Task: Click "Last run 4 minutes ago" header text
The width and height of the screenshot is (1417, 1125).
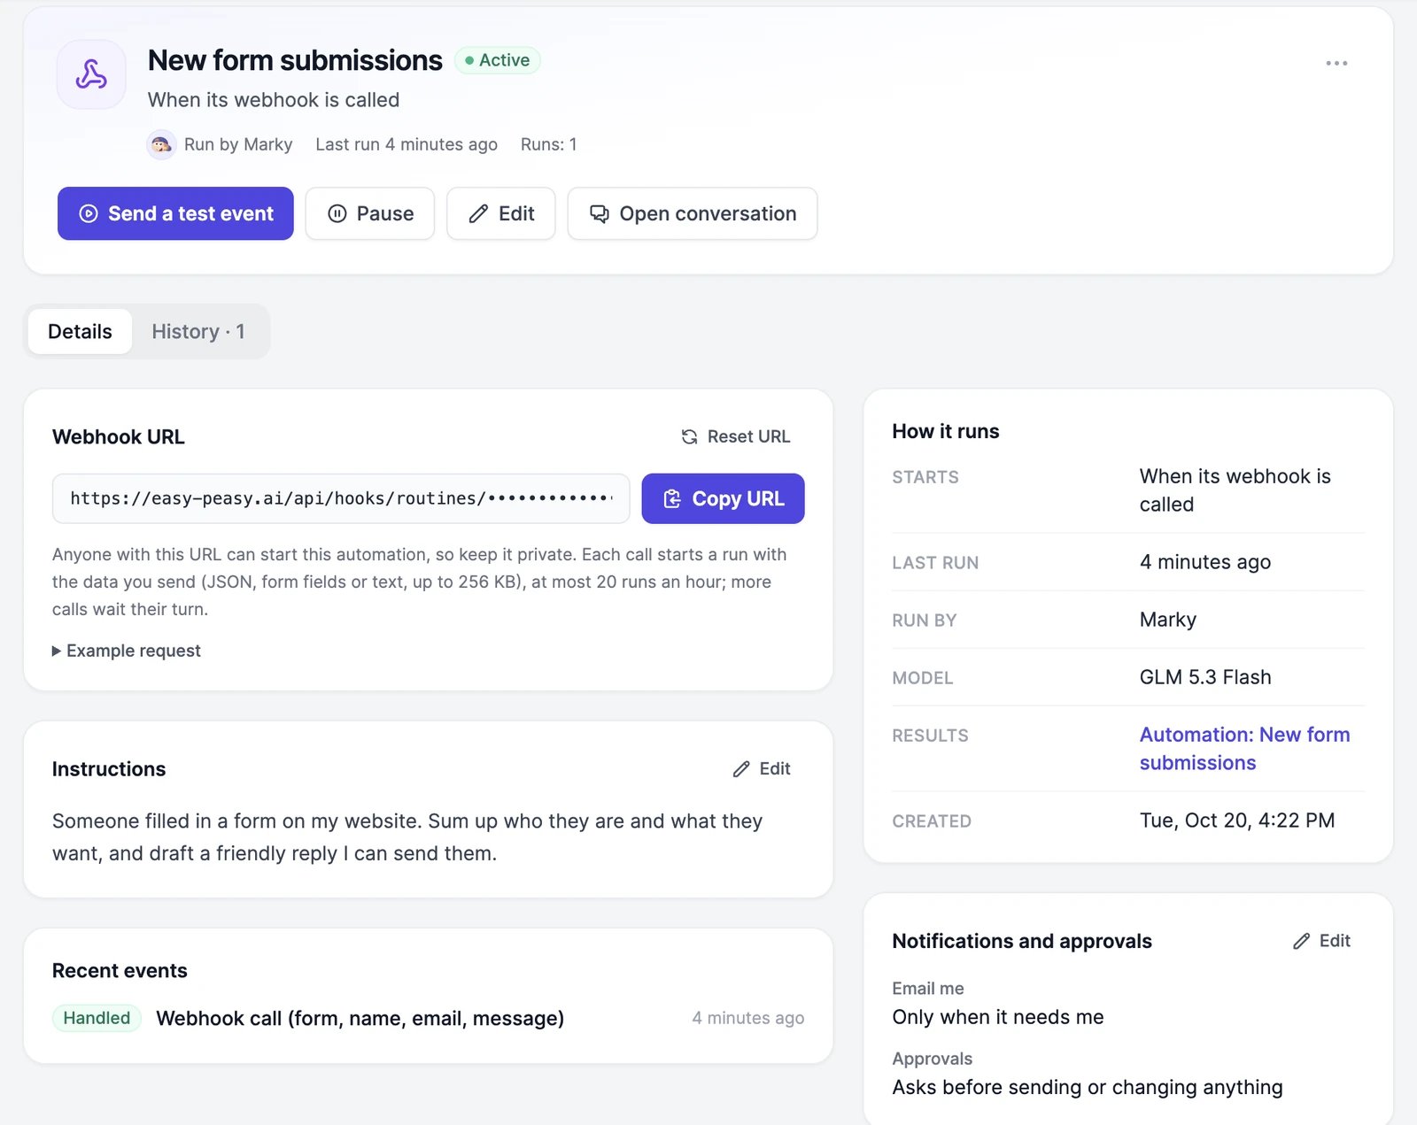Action: coord(407,144)
